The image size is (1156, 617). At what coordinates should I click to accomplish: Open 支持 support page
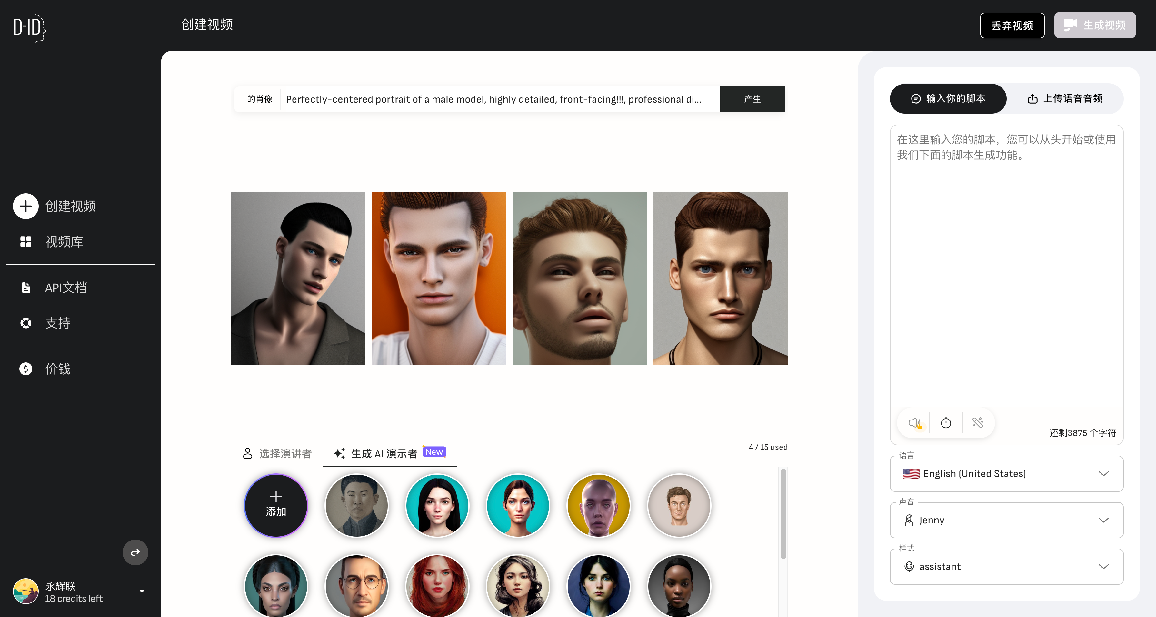tap(57, 323)
